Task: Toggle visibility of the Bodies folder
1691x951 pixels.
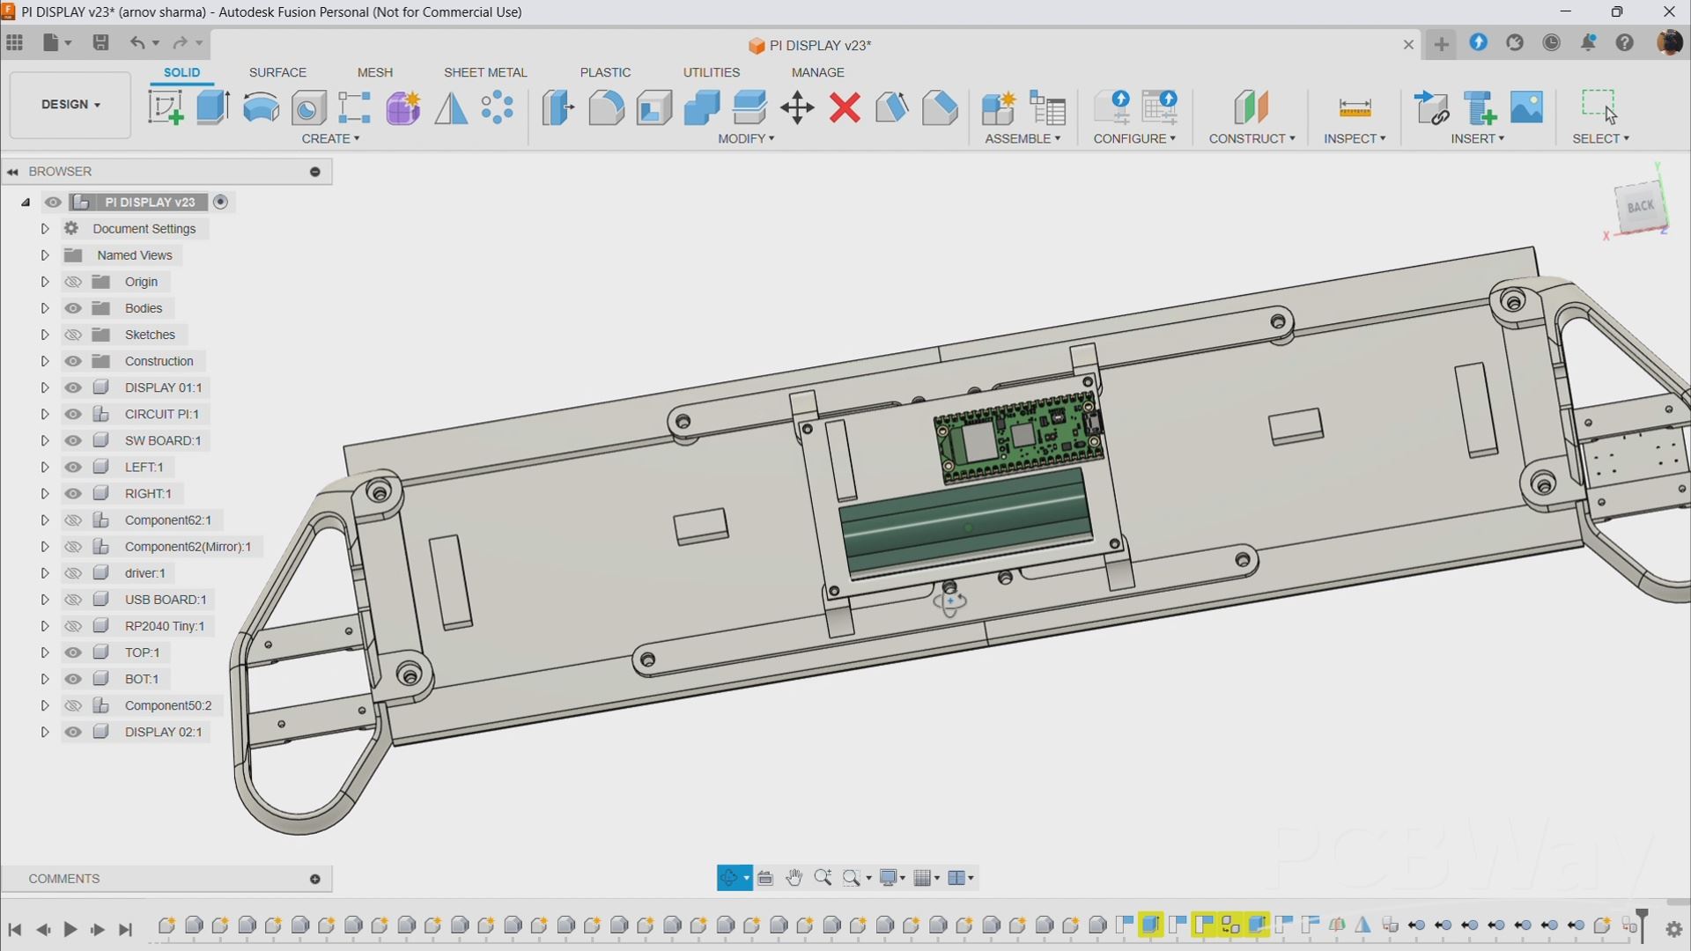Action: 73,308
